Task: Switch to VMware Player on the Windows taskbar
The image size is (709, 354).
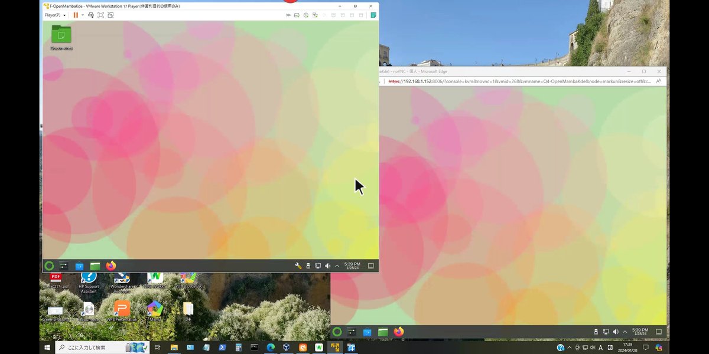Action: (x=335, y=348)
